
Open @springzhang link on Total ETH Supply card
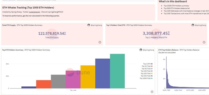pos(96,25)
